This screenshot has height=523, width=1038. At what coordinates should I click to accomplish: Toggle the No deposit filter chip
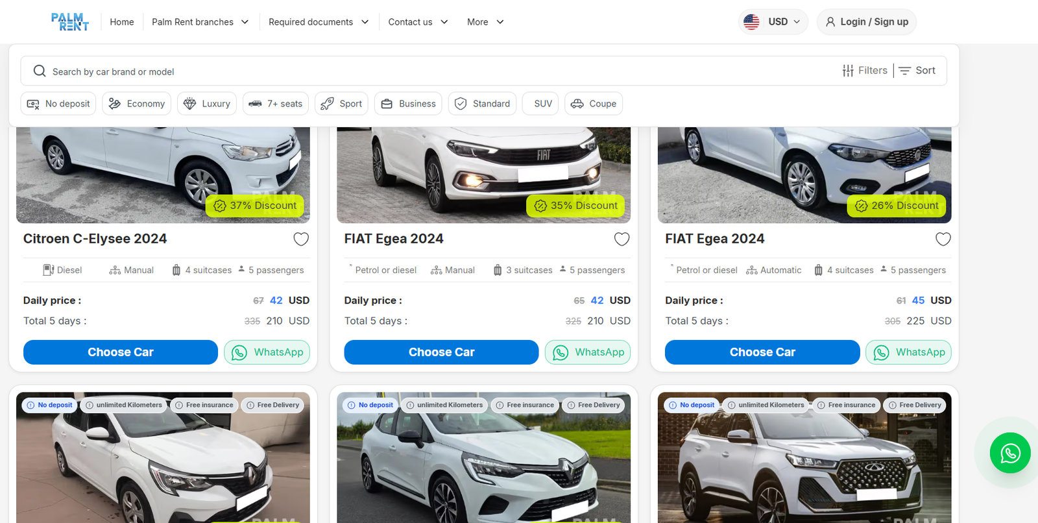click(58, 104)
